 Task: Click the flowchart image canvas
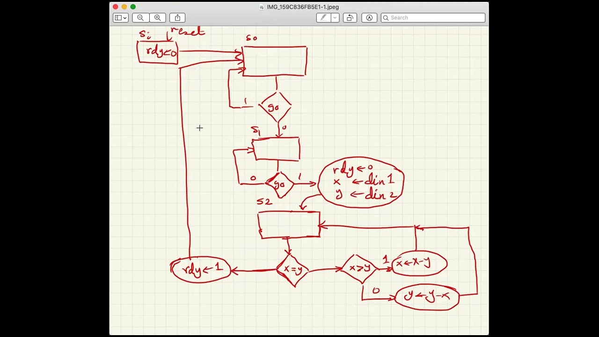point(299,180)
